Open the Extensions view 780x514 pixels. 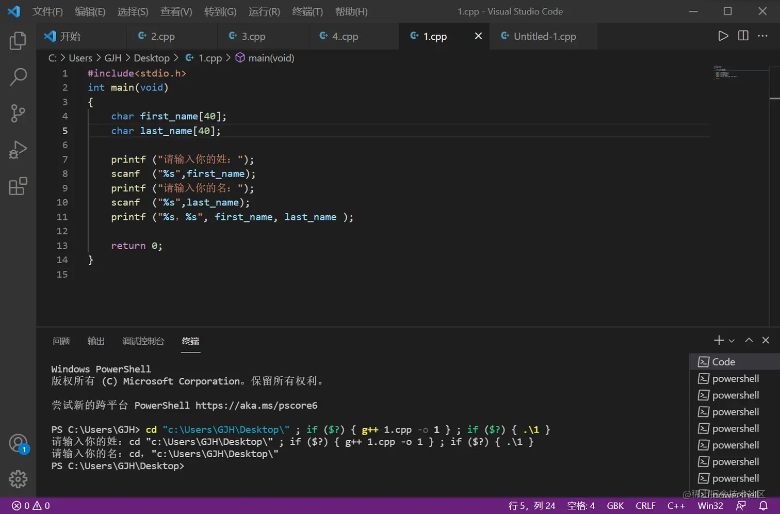tap(18, 186)
